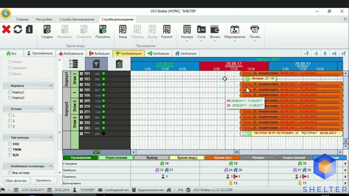Click the Сообщений нет envelope status icon
This screenshot has width=349, height=196.
coord(100,190)
